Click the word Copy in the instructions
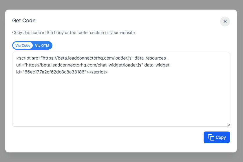Image resolution: width=243 pixels, height=162 pixels. coord(17,33)
